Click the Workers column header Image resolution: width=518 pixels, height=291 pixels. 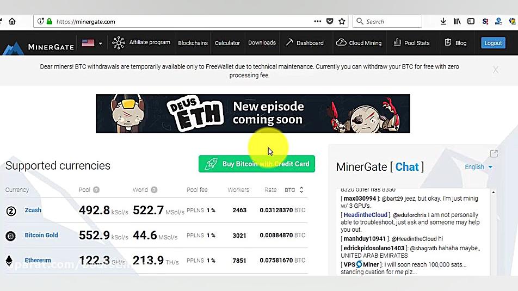pos(238,190)
